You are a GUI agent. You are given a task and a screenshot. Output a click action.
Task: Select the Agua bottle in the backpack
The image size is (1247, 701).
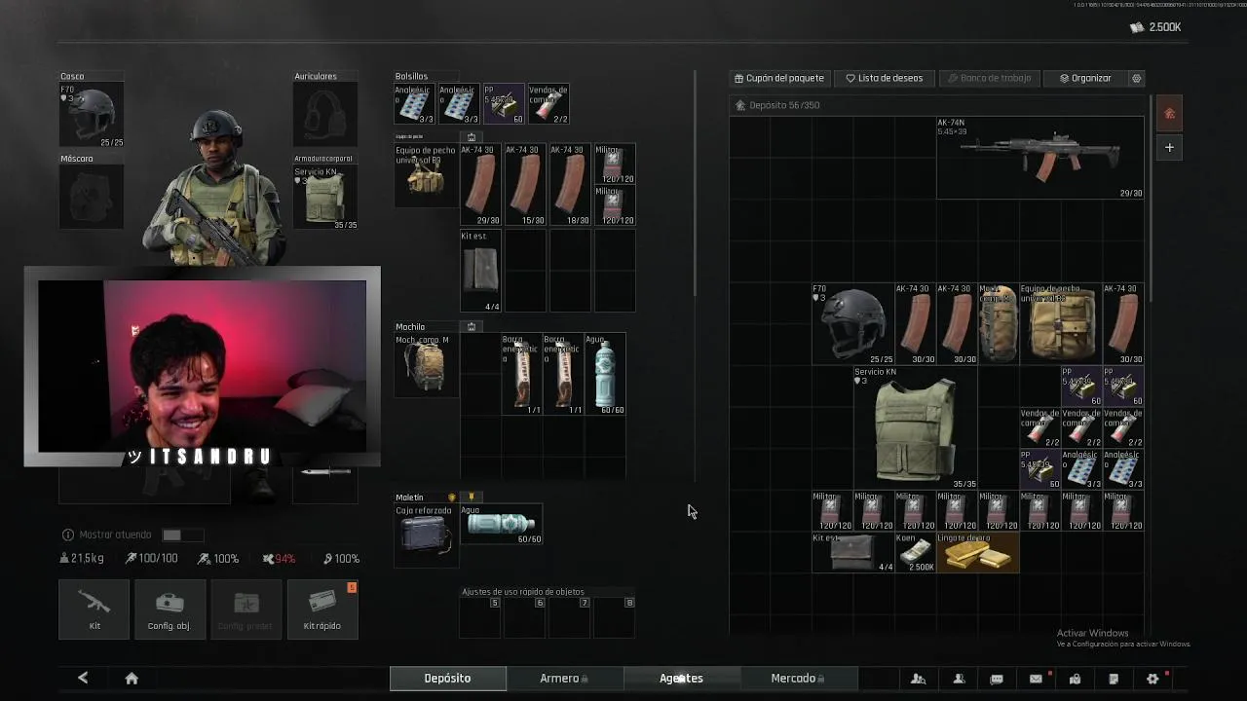tap(605, 374)
